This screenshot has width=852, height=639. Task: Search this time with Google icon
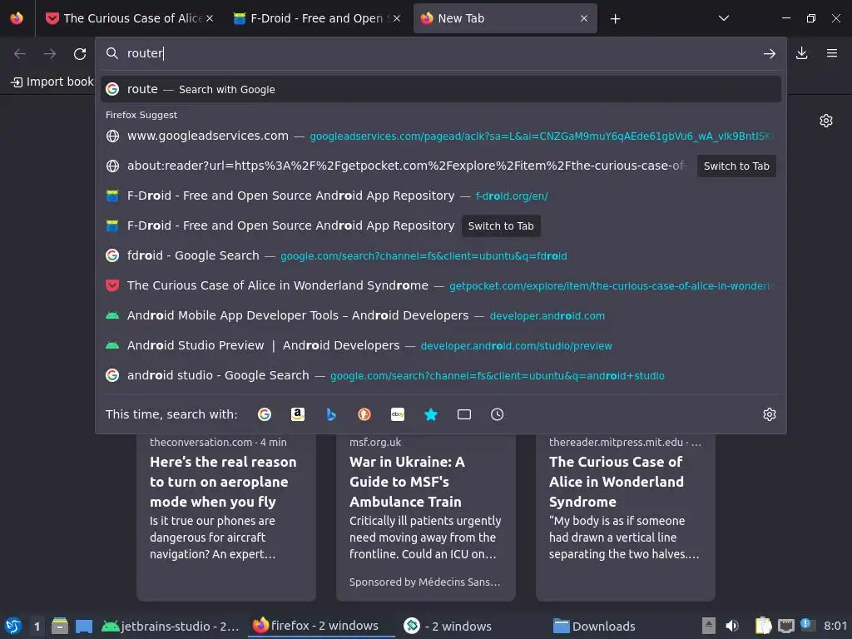click(265, 414)
